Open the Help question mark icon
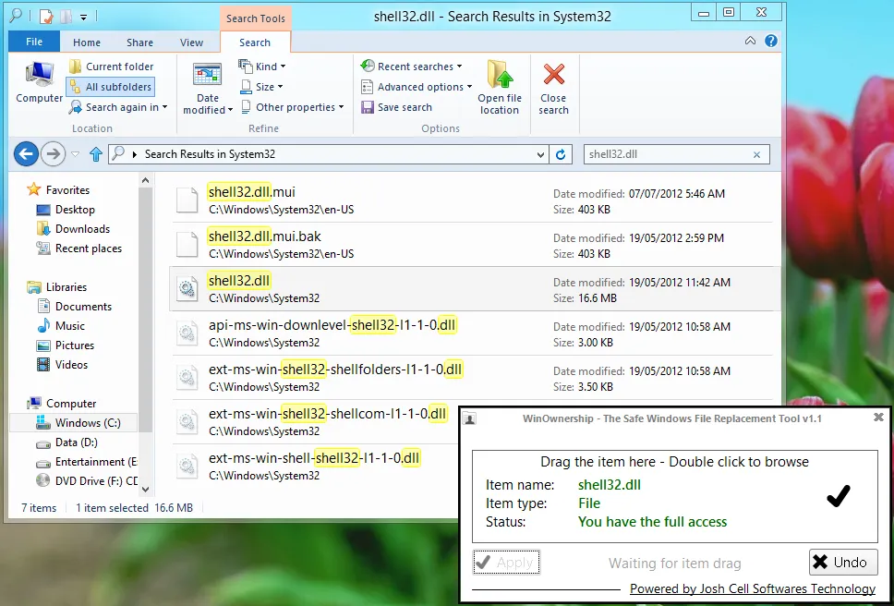This screenshot has height=606, width=894. (770, 42)
